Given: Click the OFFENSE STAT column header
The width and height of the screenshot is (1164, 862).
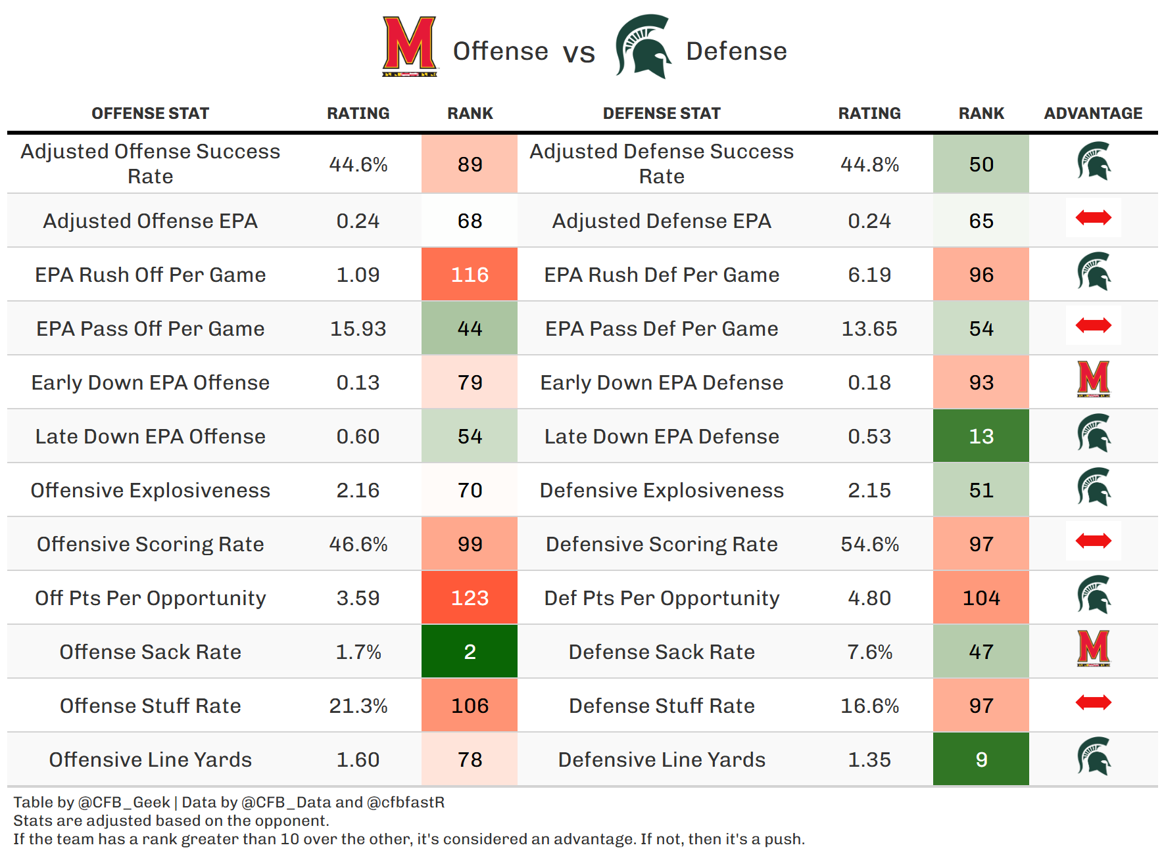Looking at the screenshot, I should (x=150, y=114).
